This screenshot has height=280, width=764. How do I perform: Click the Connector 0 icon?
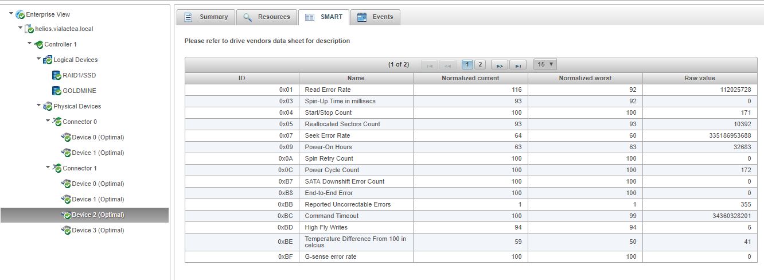57,122
